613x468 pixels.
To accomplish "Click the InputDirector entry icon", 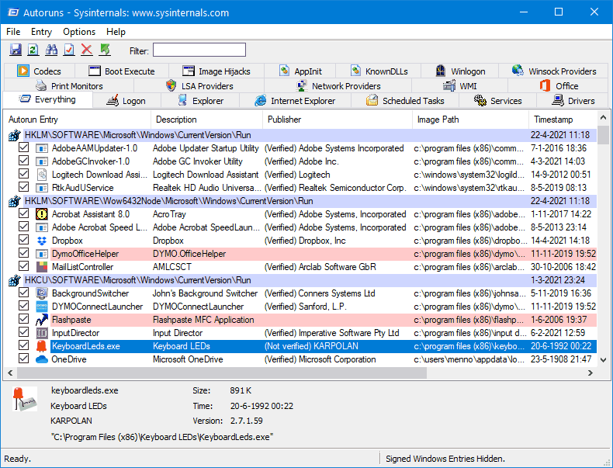I will tap(41, 333).
